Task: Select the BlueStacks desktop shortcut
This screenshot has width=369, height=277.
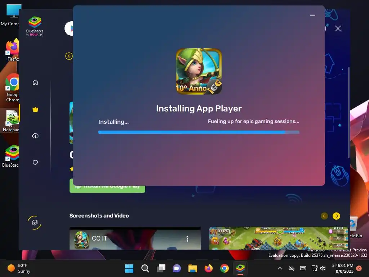Action: [x=10, y=156]
